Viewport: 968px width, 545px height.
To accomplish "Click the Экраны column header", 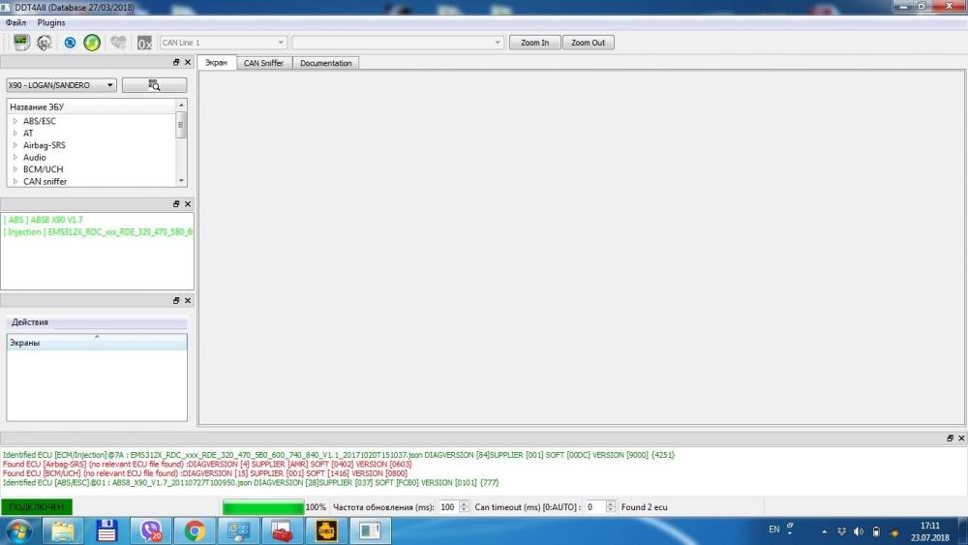I will pos(97,343).
